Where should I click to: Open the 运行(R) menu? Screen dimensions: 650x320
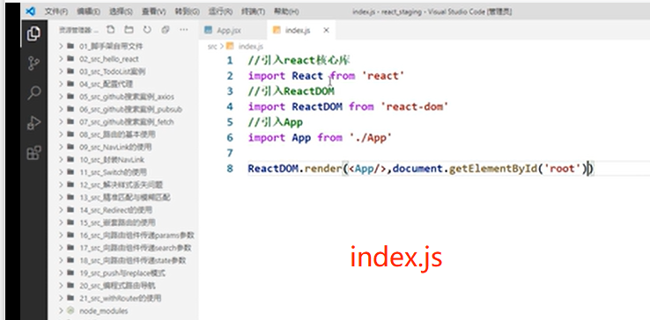[x=220, y=11]
